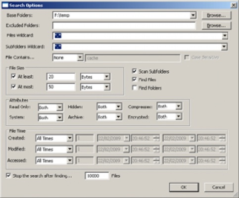239x198 pixels.
Task: Enable the Find Folders checkbox
Action: (134, 88)
